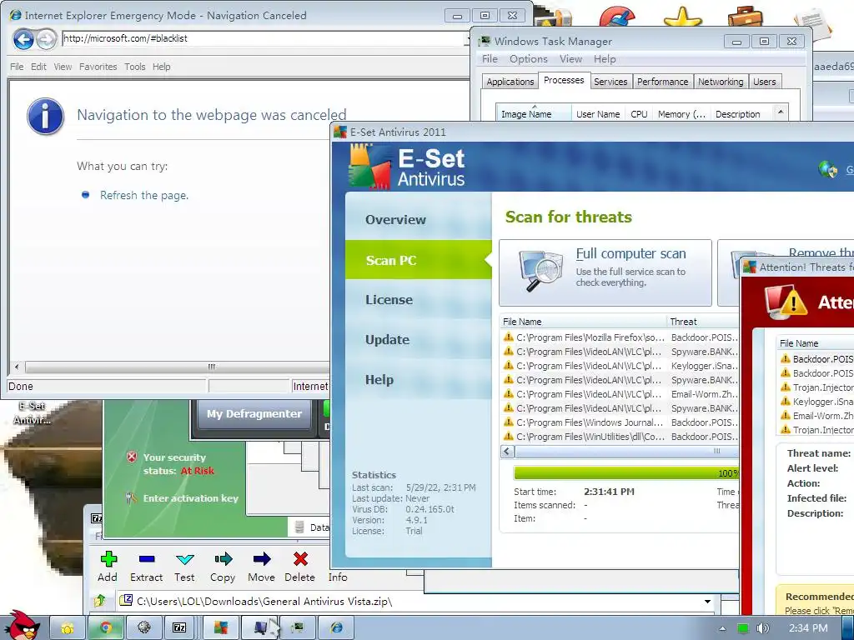Select Help in E-Set sidebar
Screen dimensions: 854x640
(x=419, y=379)
